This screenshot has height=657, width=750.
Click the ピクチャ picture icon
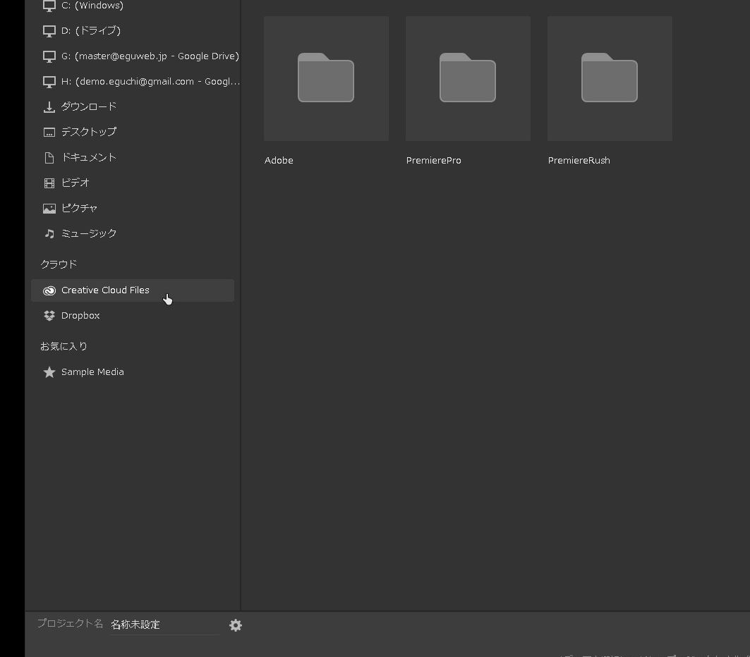[49, 209]
